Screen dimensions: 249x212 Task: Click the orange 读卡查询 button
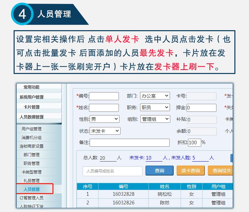(x=190, y=171)
